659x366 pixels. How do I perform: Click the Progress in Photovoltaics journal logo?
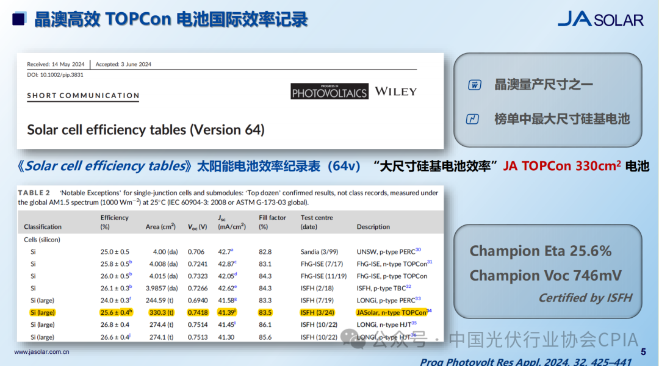(329, 91)
